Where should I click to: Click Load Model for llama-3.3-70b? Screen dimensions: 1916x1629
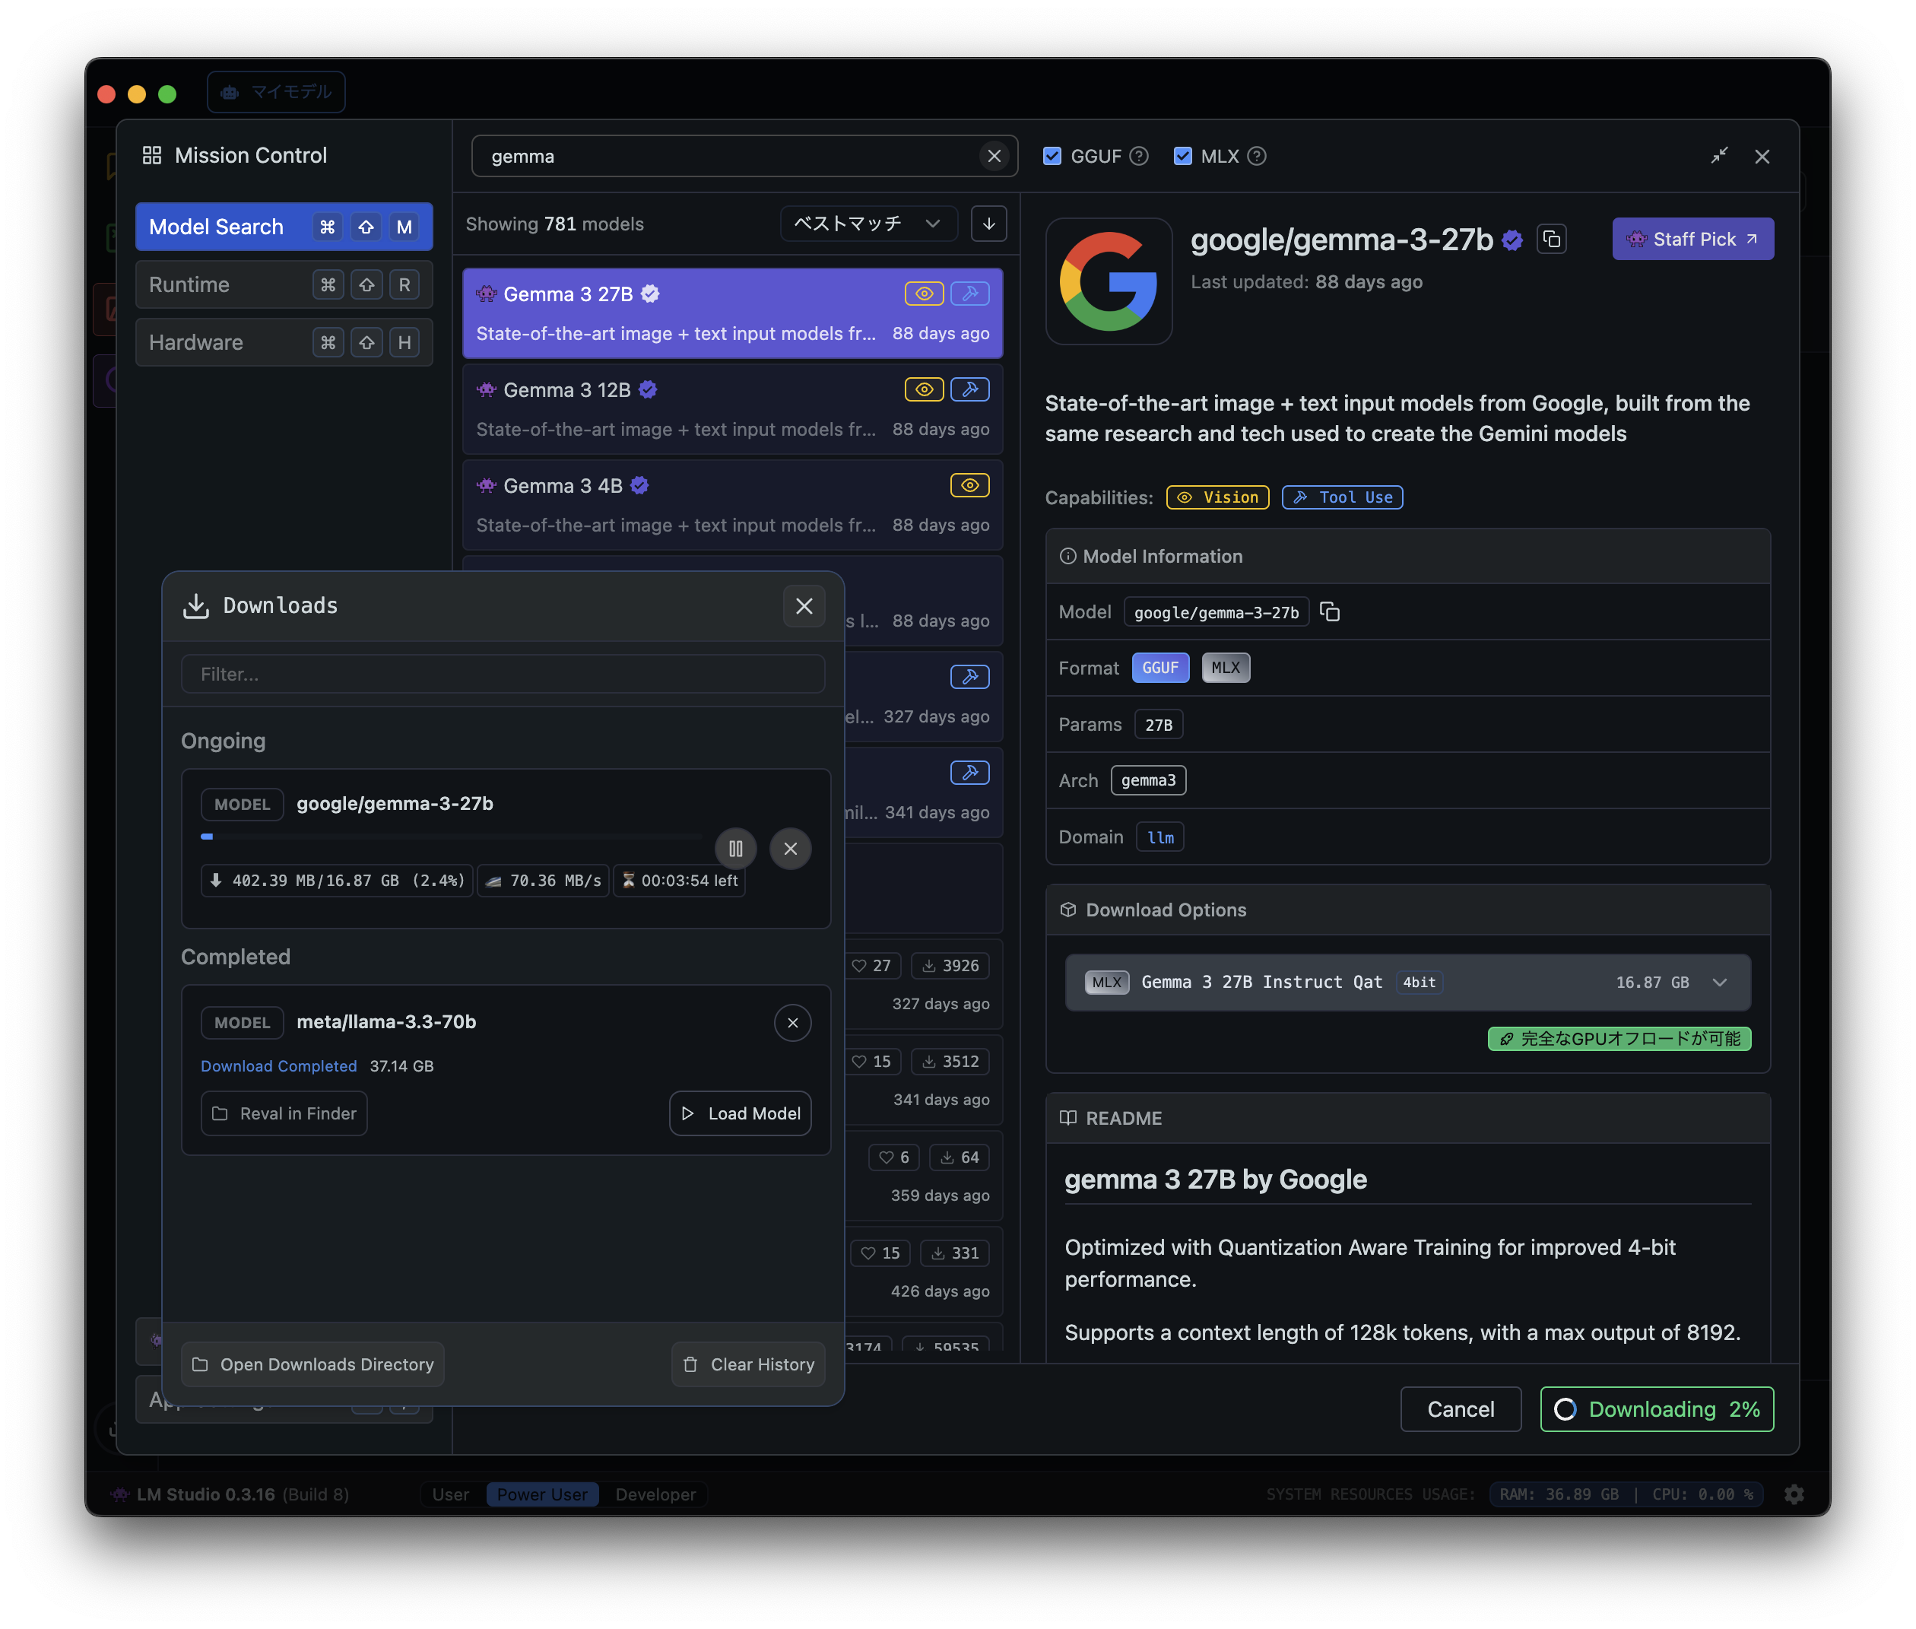[740, 1113]
